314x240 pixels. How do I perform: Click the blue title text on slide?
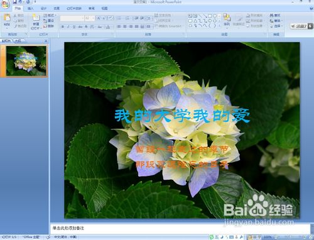(x=182, y=116)
